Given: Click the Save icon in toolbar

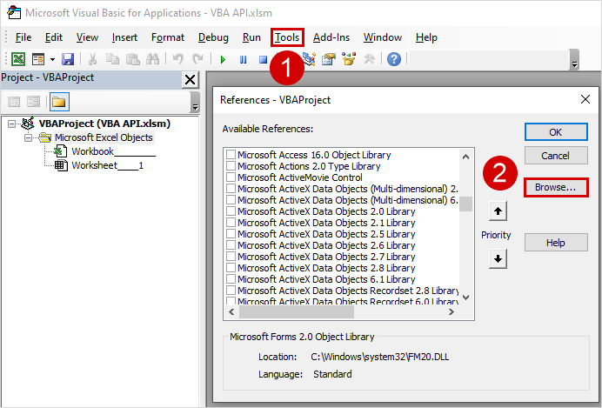Looking at the screenshot, I should pyautogui.click(x=68, y=59).
